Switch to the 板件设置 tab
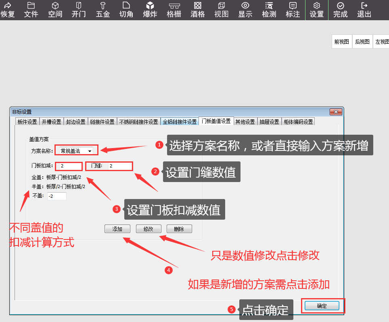This screenshot has width=389, height=322. [x=27, y=122]
